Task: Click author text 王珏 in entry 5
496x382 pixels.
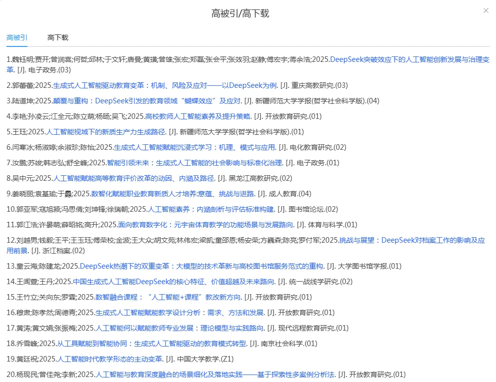Action: [19, 132]
